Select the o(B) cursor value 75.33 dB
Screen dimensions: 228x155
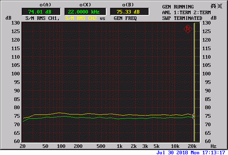(x=128, y=12)
